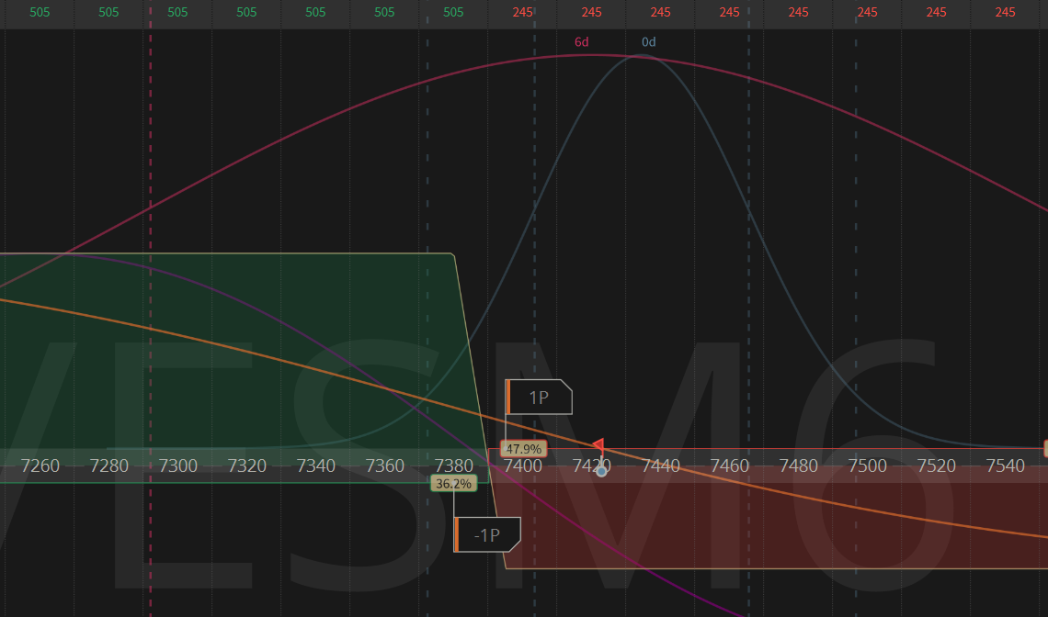Click the red 245 value above 7400
Viewport: 1048px width, 617px height.
click(523, 12)
